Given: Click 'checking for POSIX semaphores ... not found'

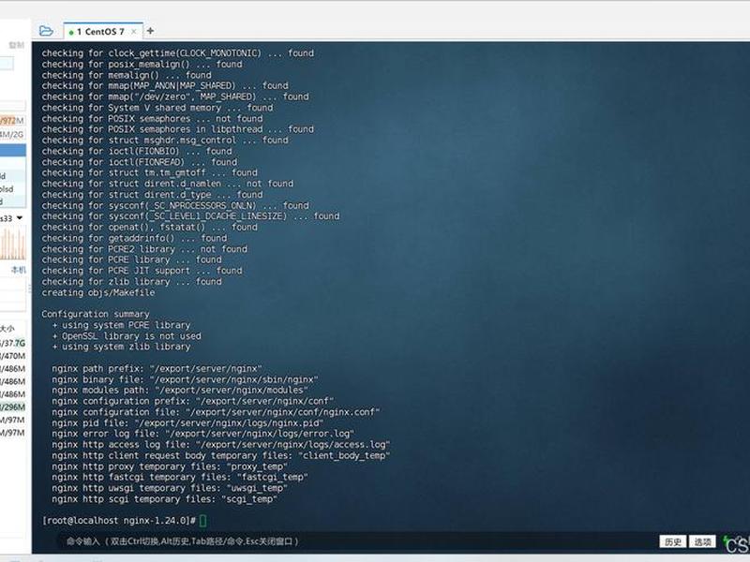Looking at the screenshot, I should click(x=152, y=119).
